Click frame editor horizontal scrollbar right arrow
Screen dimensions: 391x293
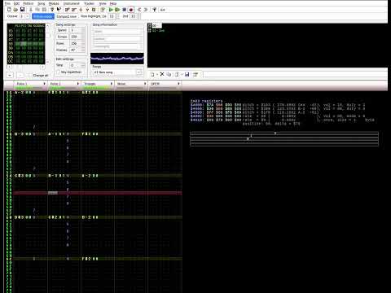[42, 67]
